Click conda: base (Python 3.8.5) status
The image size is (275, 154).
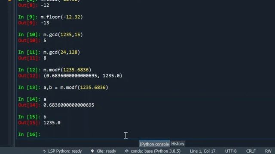[x=156, y=151]
